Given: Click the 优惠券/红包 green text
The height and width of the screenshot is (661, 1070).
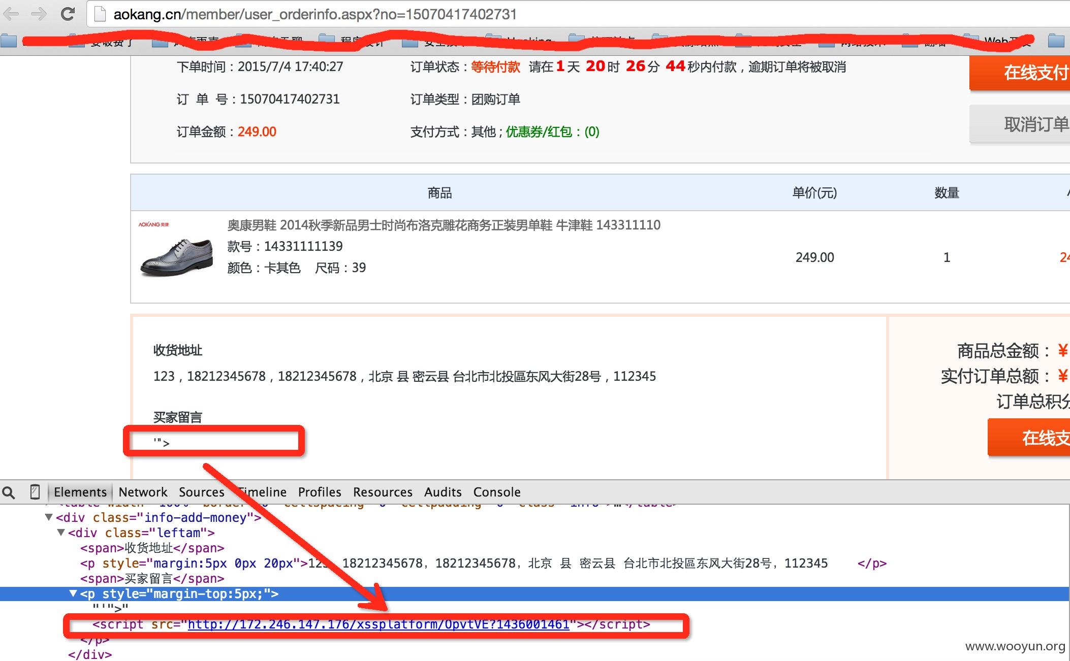Looking at the screenshot, I should tap(552, 131).
